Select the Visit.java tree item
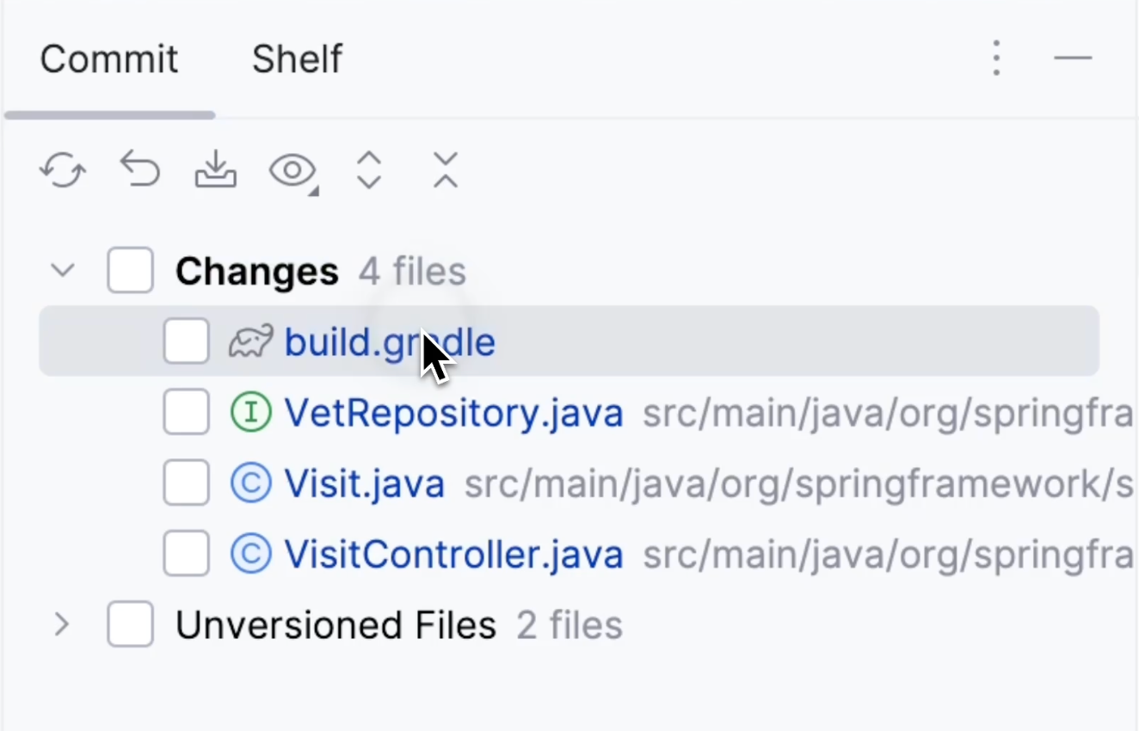Screen dimensions: 1139x731 tap(363, 482)
